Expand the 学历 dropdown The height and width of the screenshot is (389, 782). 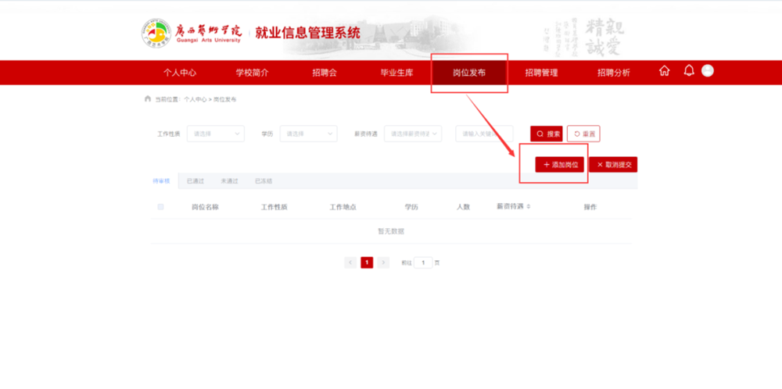pyautogui.click(x=309, y=134)
